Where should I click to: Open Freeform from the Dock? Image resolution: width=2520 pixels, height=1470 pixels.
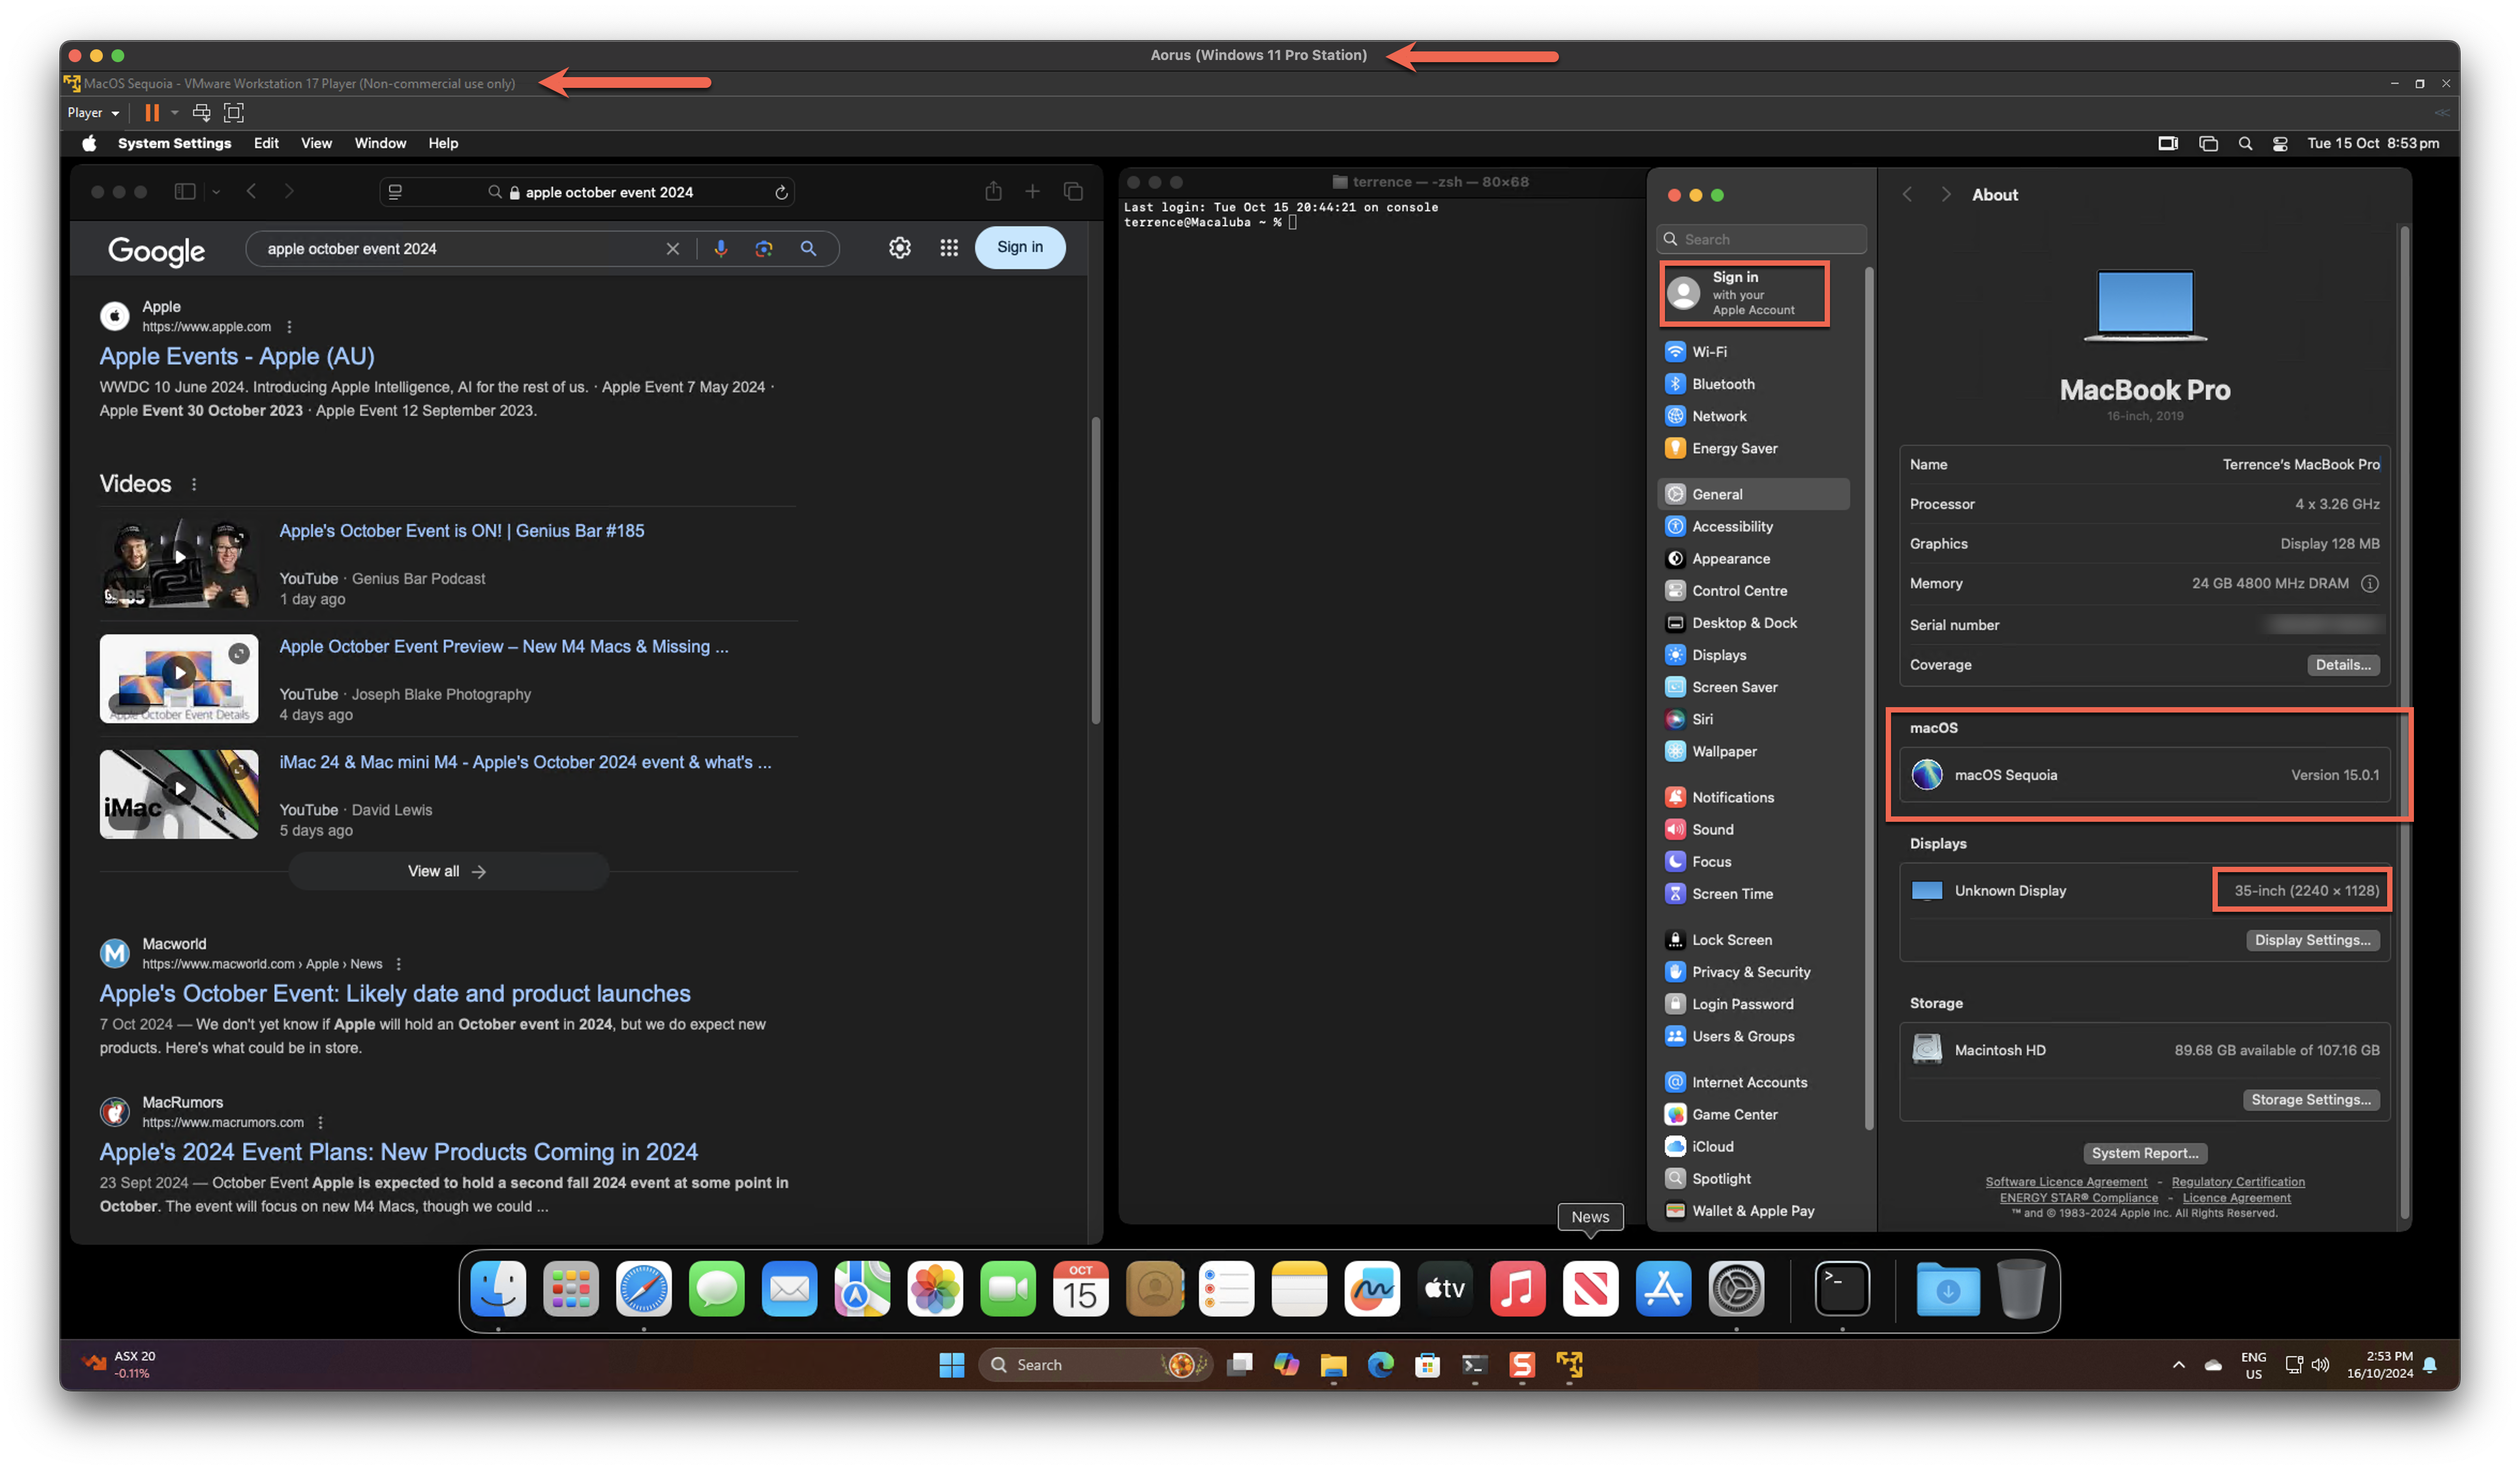pyautogui.click(x=1372, y=1289)
